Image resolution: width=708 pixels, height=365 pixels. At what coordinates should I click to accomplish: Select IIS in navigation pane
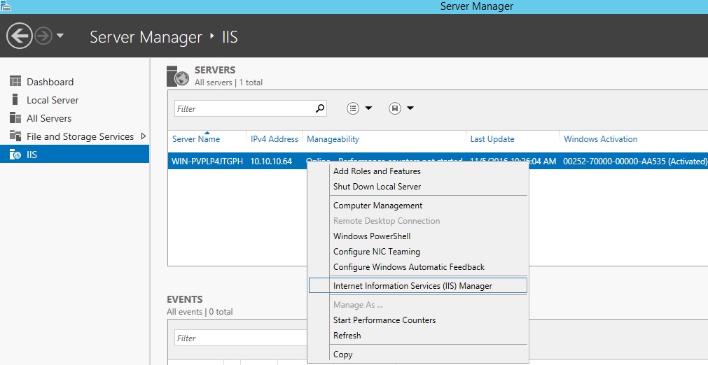click(x=74, y=154)
